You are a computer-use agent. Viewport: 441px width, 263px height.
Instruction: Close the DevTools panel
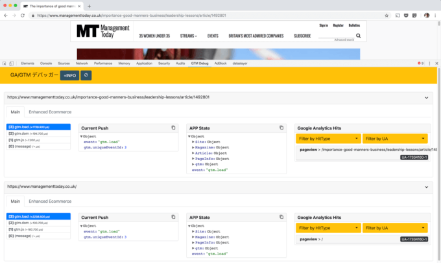436,63
